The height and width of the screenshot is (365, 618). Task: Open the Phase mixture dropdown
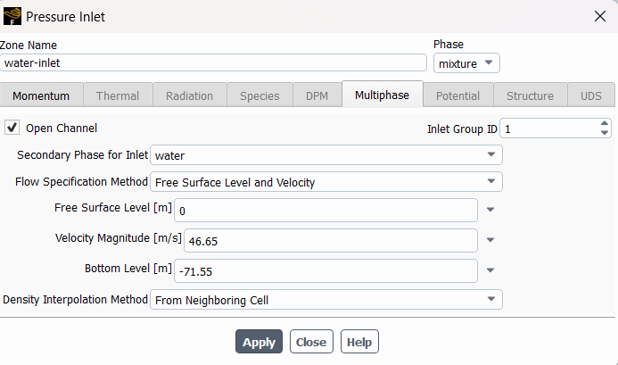(x=466, y=63)
